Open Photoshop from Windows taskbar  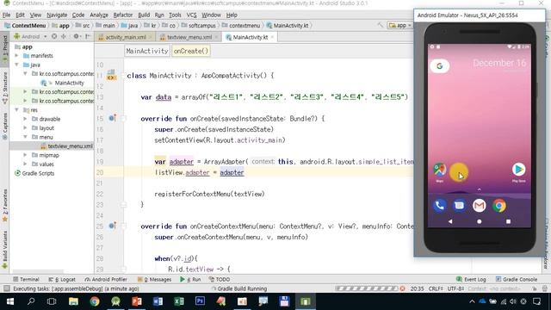pyautogui.click(x=200, y=301)
